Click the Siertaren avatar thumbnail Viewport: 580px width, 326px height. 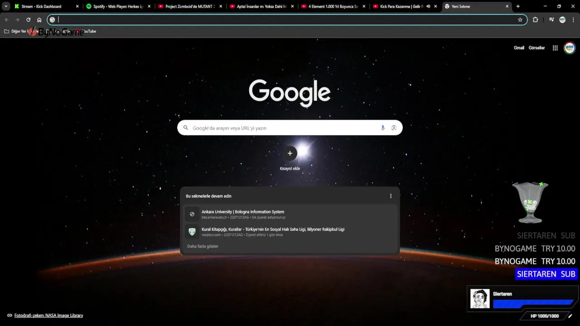click(480, 299)
